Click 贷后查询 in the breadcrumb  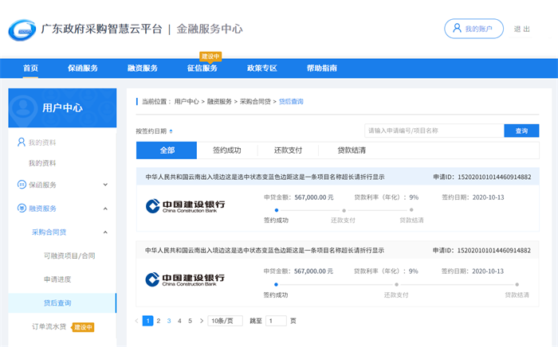pos(291,102)
